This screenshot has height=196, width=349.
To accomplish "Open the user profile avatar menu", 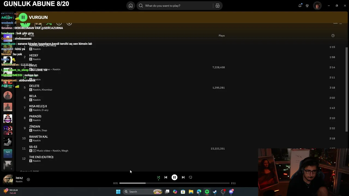I will point(317,5).
